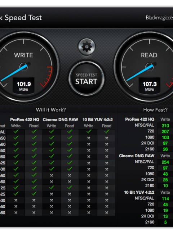This screenshot has width=173, height=234.
Task: Open the settings gear button
Action: (x=86, y=47)
